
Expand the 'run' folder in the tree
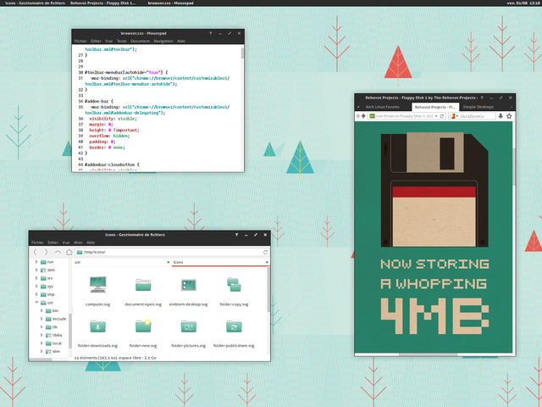[x=36, y=262]
